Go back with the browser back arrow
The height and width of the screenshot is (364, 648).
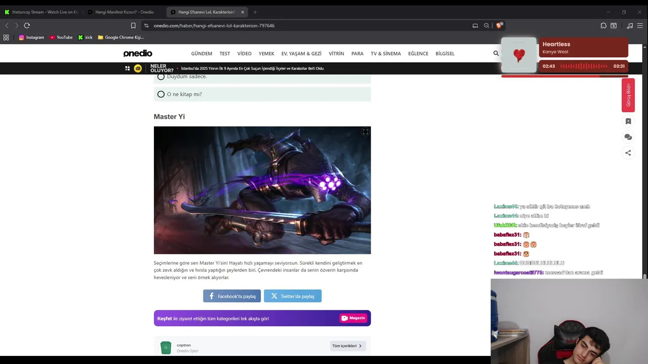[7, 25]
